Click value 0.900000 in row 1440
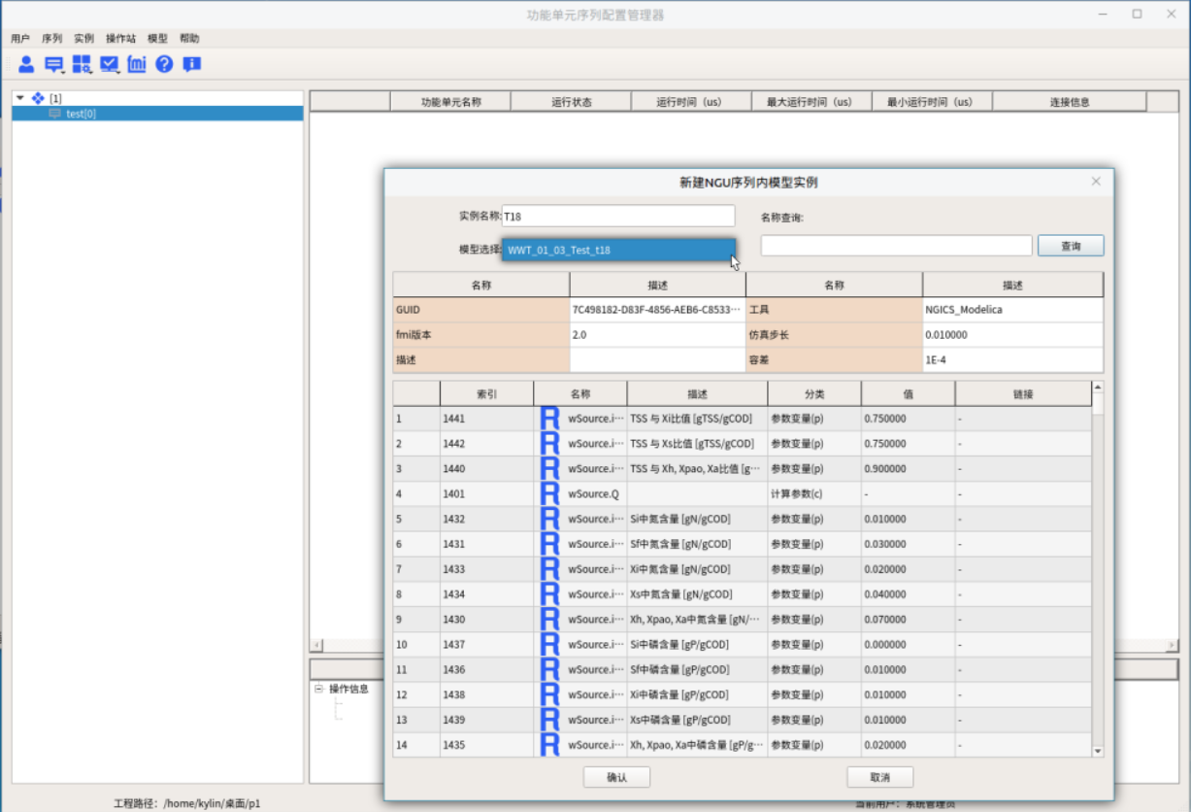 (908, 469)
